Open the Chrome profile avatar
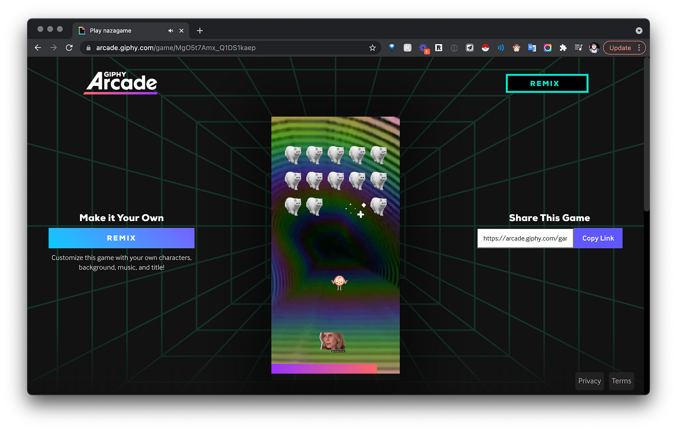Screen dimensions: 677x431 pos(594,48)
